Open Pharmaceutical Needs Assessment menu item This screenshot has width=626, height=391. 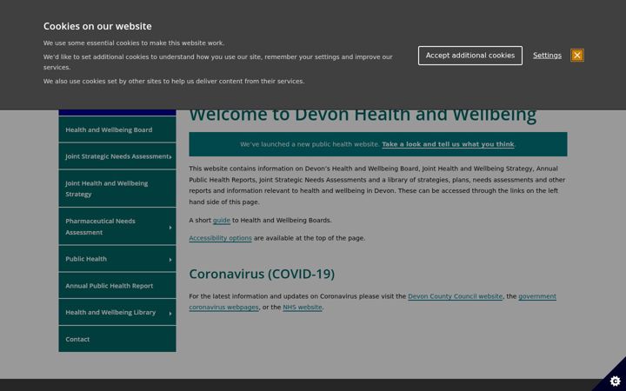tap(117, 227)
